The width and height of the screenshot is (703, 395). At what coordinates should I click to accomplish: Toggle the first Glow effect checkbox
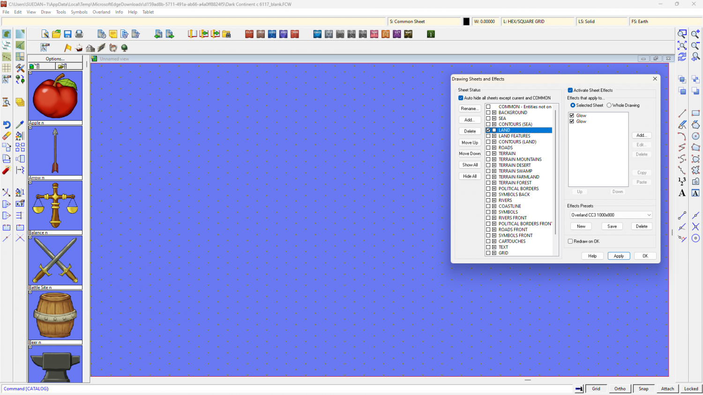coord(572,115)
